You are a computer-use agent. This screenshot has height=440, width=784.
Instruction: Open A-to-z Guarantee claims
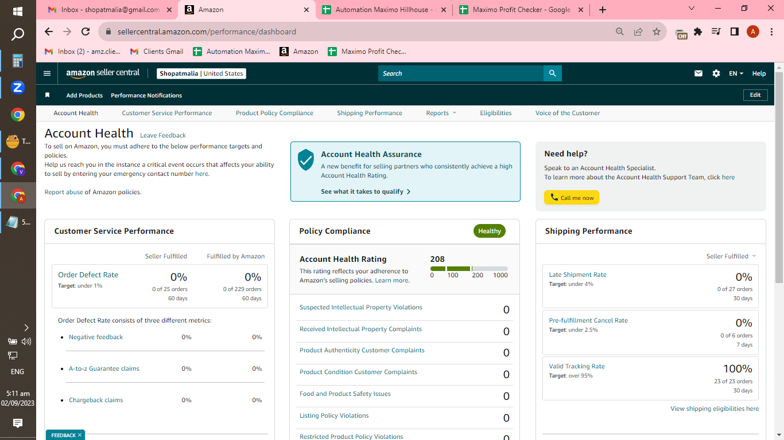tap(104, 368)
